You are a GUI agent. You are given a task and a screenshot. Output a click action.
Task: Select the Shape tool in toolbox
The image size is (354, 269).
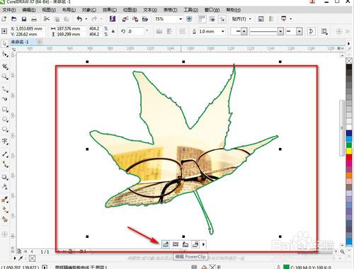tap(4, 54)
